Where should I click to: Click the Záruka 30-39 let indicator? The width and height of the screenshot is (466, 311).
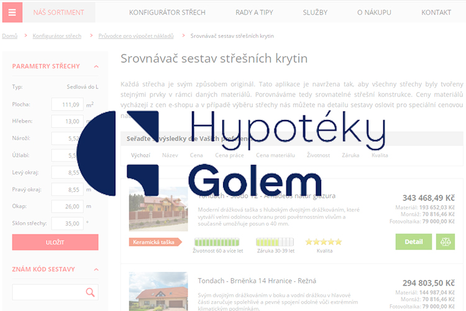pos(275,242)
